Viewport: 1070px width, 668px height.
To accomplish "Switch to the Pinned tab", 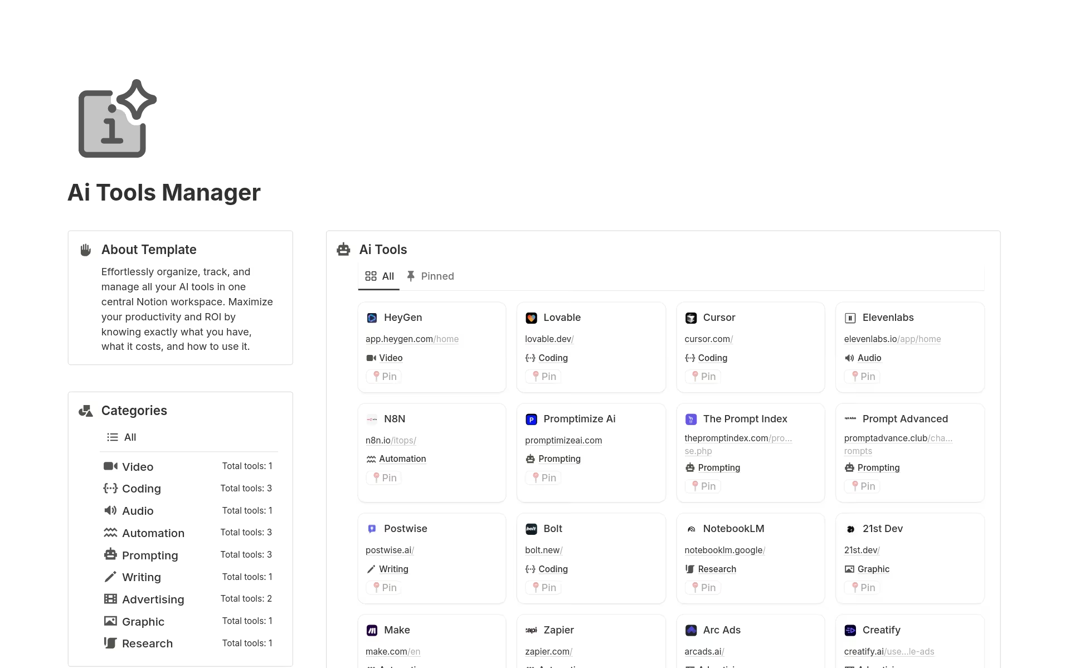I will pyautogui.click(x=430, y=276).
